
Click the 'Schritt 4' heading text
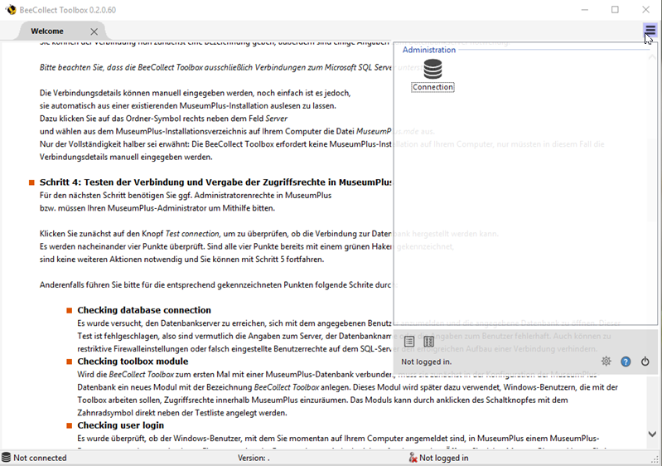click(x=215, y=182)
